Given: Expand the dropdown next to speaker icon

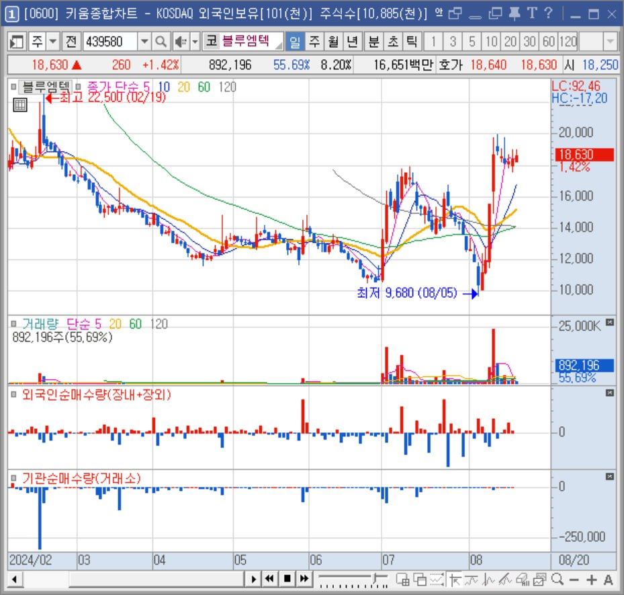Looking at the screenshot, I should [195, 42].
